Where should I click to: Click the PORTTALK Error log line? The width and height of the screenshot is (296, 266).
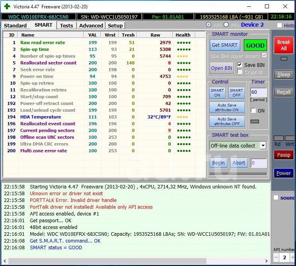(x=73, y=200)
